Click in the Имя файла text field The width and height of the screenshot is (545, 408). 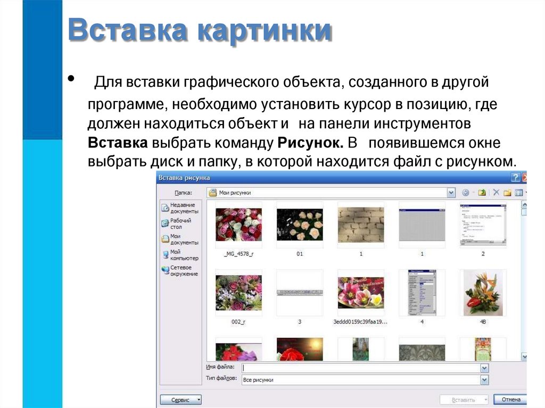361,368
